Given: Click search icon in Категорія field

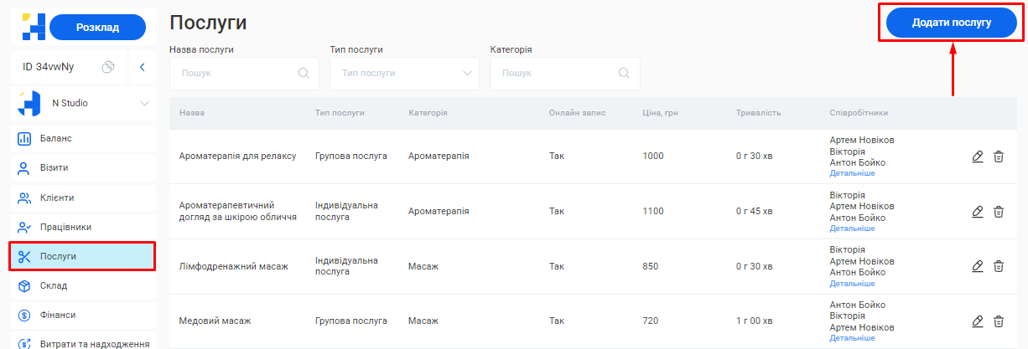Looking at the screenshot, I should 624,73.
